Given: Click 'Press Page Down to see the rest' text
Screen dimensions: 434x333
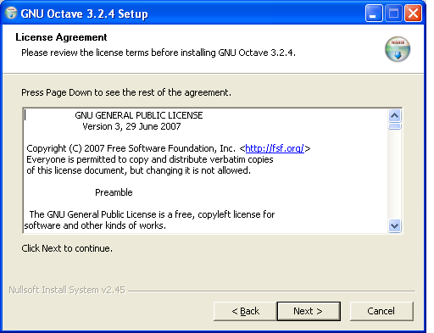Looking at the screenshot, I should [x=126, y=92].
